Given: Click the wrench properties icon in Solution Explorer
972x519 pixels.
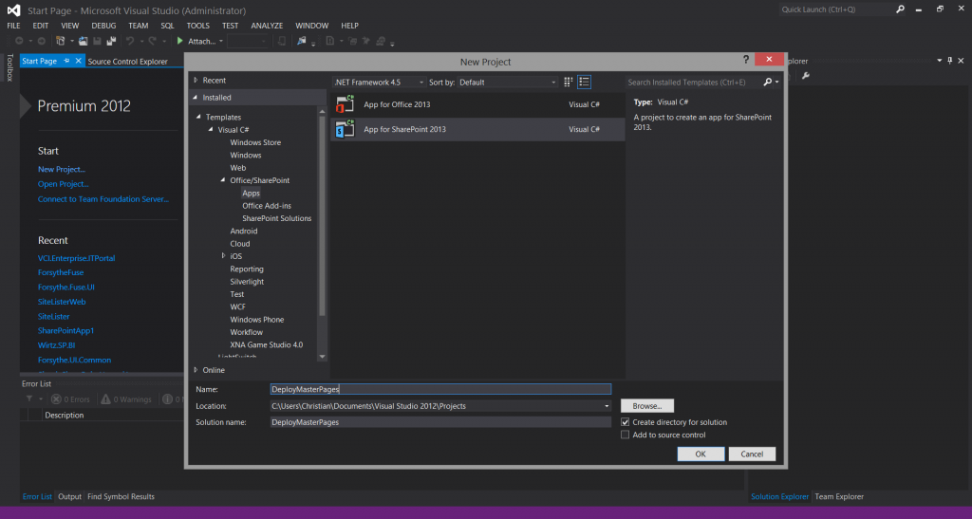Looking at the screenshot, I should pos(805,76).
